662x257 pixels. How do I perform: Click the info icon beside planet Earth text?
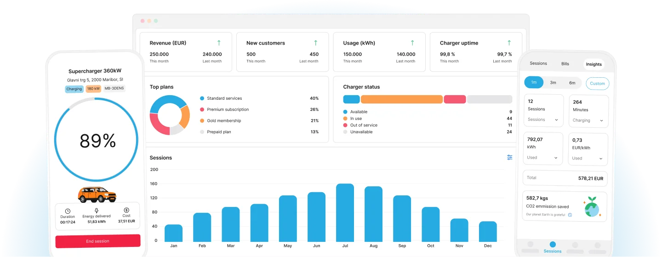click(x=570, y=215)
